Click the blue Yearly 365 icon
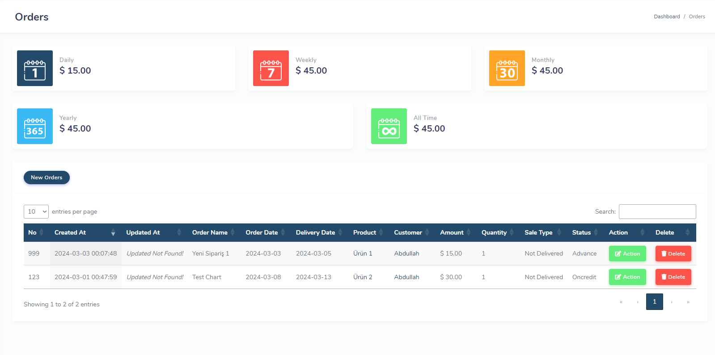Screen dimensions: 715x355 pyautogui.click(x=35, y=126)
